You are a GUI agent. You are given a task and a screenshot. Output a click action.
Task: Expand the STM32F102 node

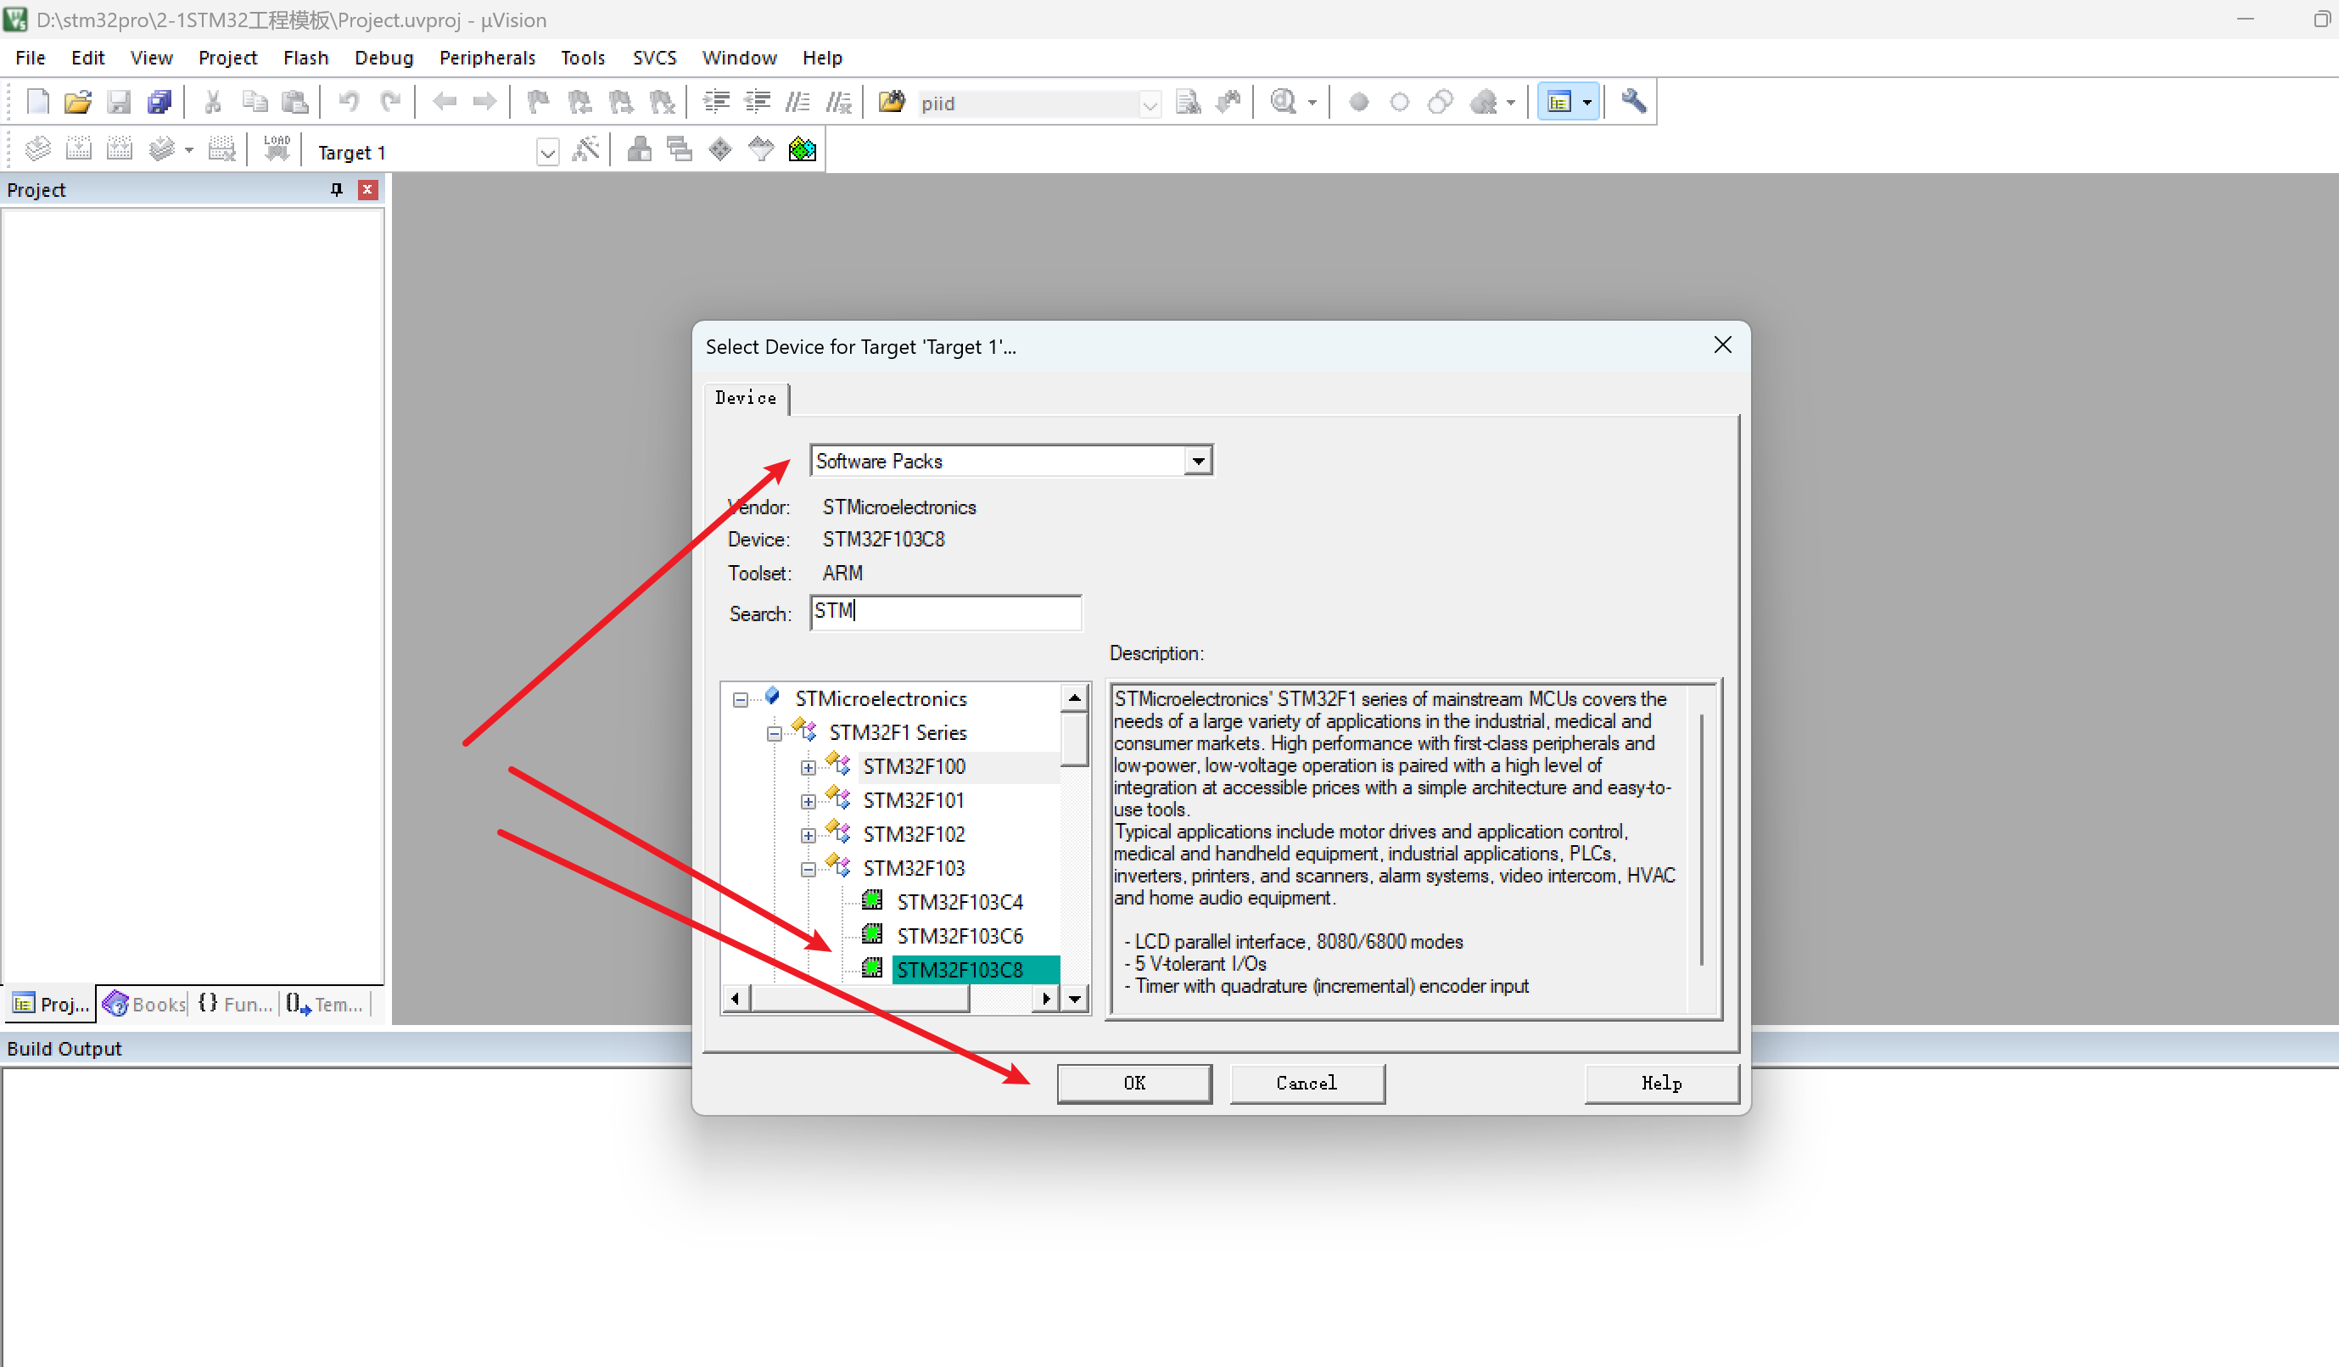point(809,835)
